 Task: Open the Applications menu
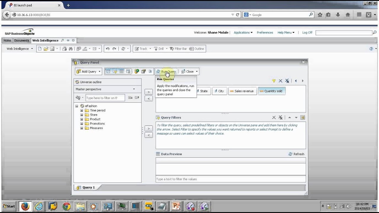243,33
